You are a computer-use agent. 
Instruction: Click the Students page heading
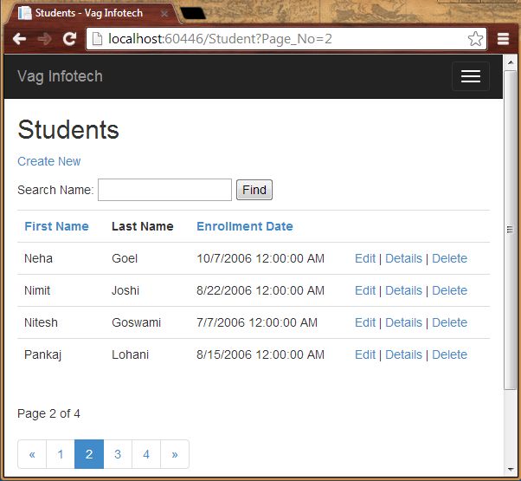tap(68, 130)
